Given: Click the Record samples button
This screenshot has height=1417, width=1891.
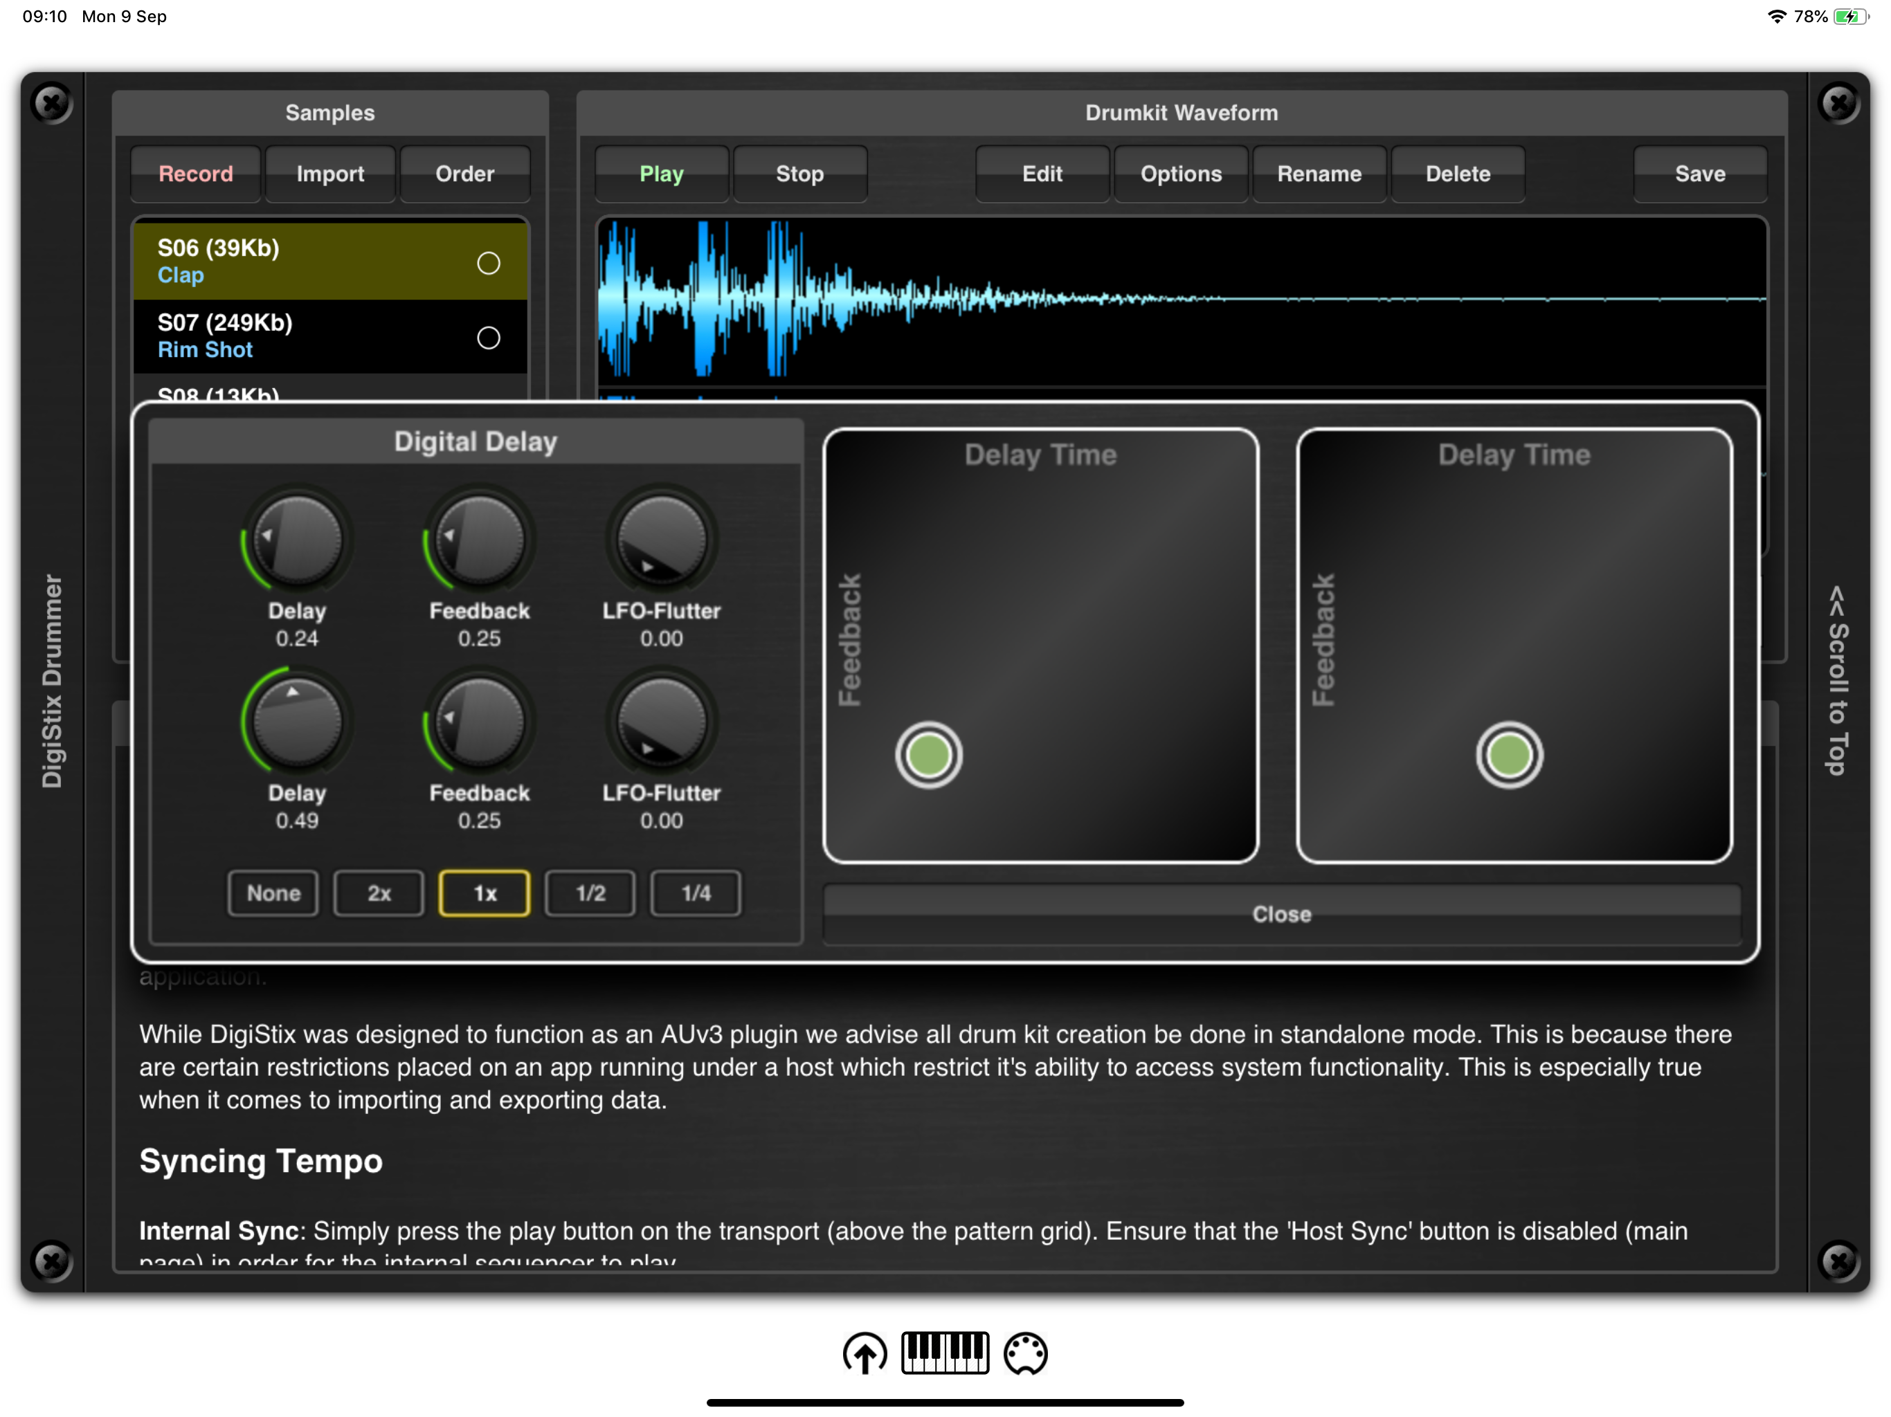Looking at the screenshot, I should (x=196, y=174).
